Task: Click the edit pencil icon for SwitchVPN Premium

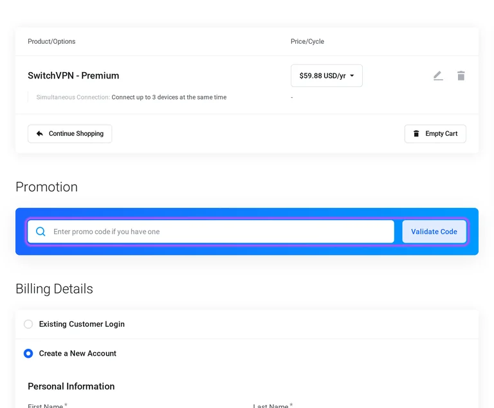Action: coord(438,76)
